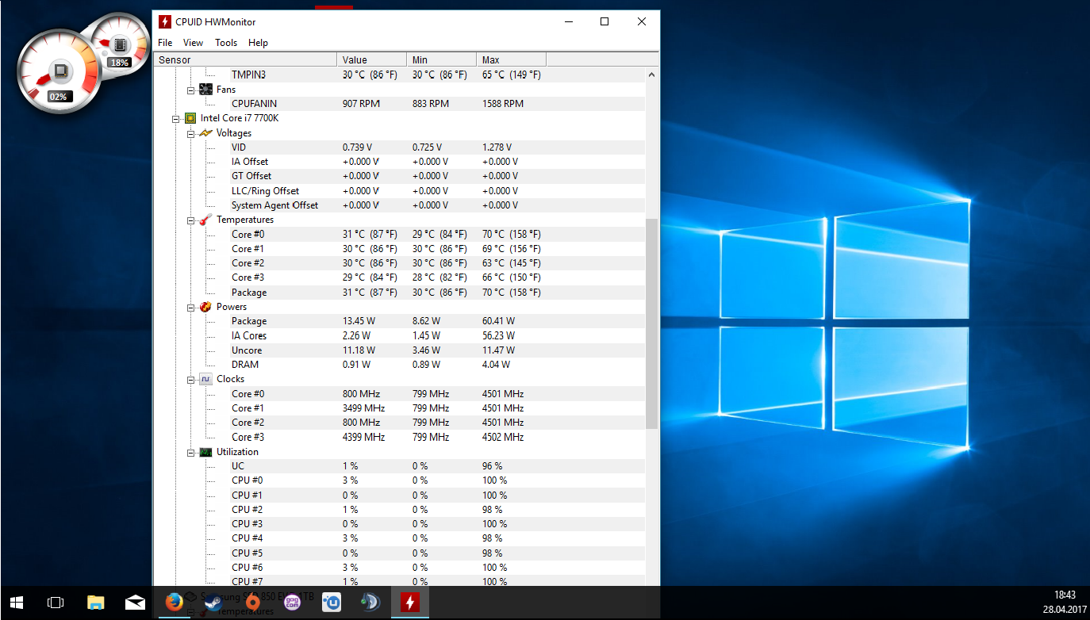
Task: Collapse the Voltages section
Action: tap(191, 133)
